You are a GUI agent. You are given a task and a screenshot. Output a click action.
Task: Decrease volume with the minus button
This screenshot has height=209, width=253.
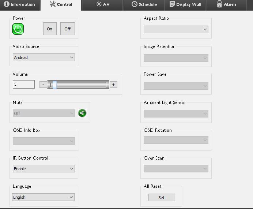pos(43,85)
